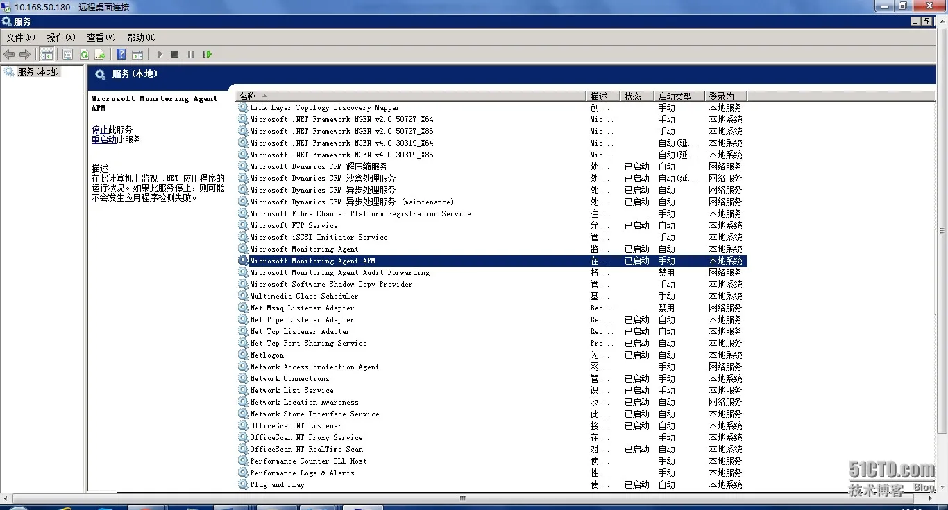
Task: Click the horizontal scrollbar thumb
Action: pos(462,498)
